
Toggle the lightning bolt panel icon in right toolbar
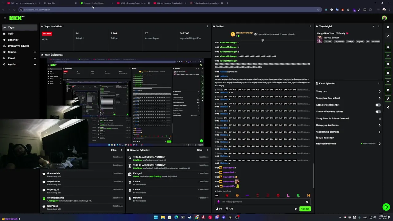coord(388,56)
